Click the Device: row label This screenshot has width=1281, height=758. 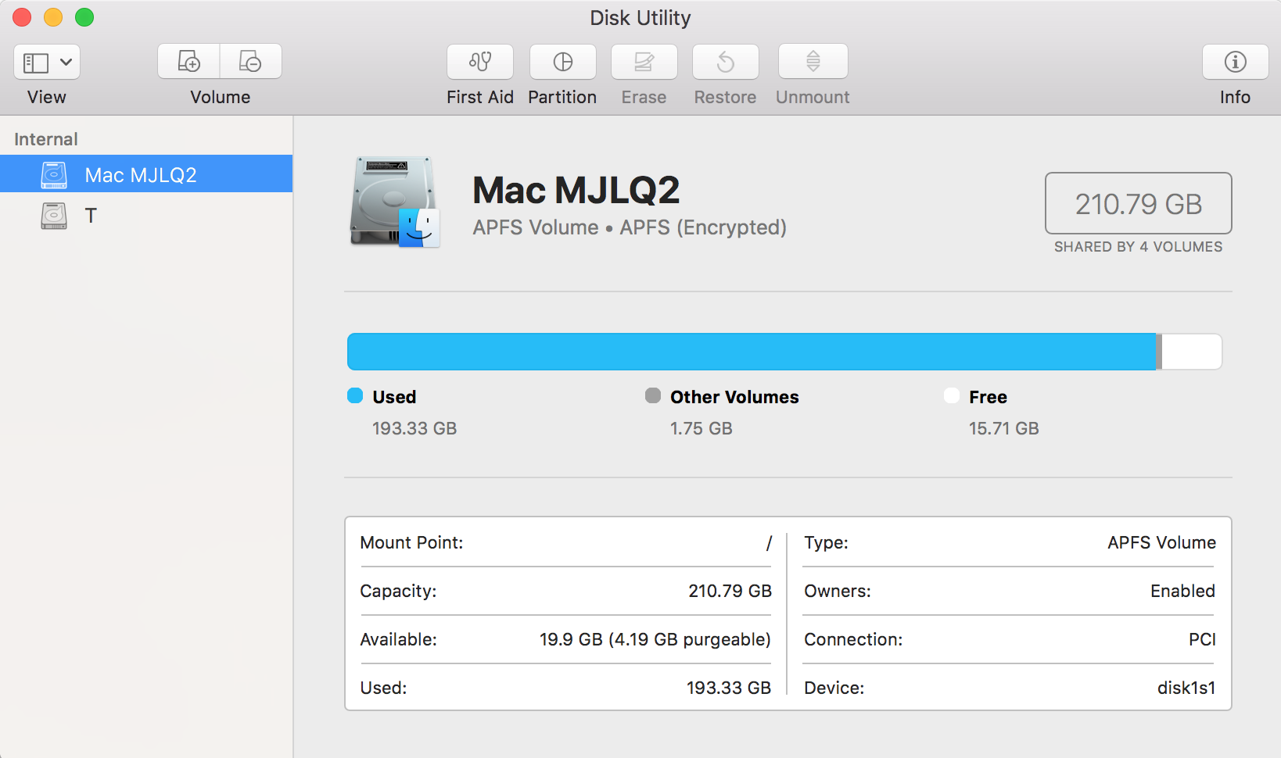834,688
